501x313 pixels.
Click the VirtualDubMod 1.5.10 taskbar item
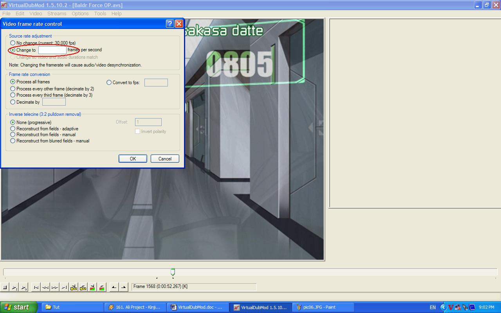click(x=260, y=307)
